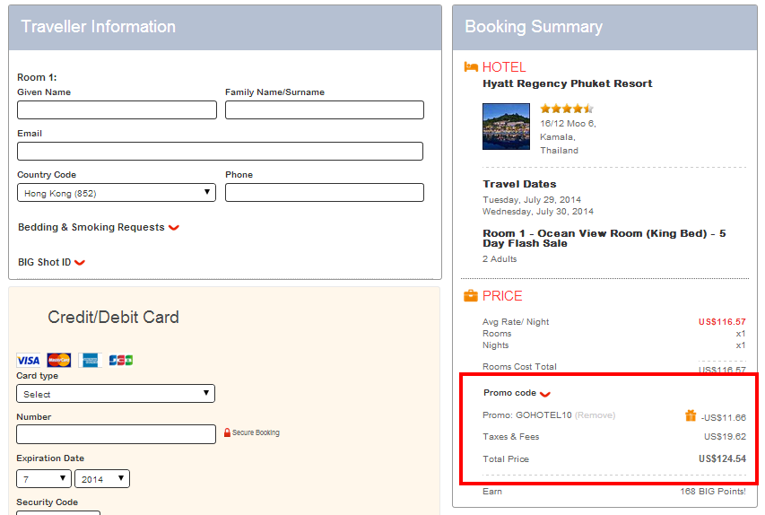Viewport: 765px width, 515px height.
Task: Expand the BIG Shot ID section
Action: (x=51, y=262)
